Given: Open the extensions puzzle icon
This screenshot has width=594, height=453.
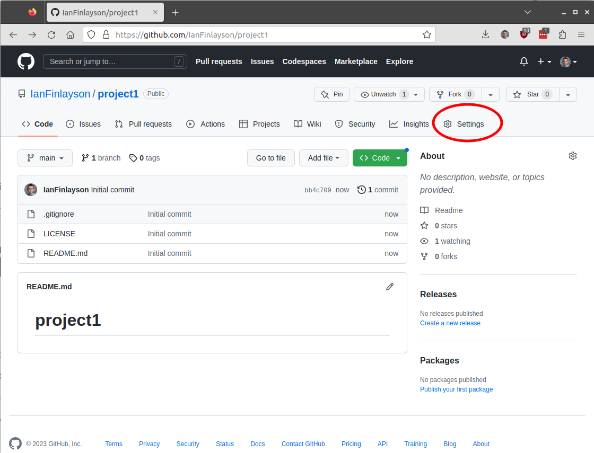Looking at the screenshot, I should [x=562, y=35].
